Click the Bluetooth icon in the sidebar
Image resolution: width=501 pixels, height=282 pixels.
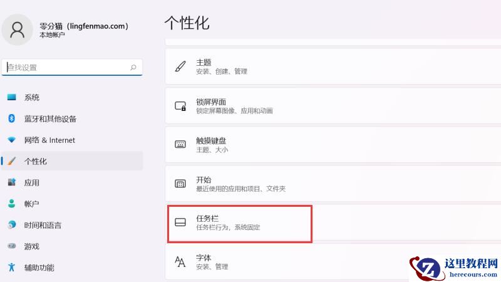point(12,118)
